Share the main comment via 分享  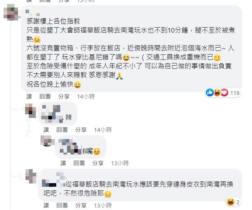click(x=64, y=96)
